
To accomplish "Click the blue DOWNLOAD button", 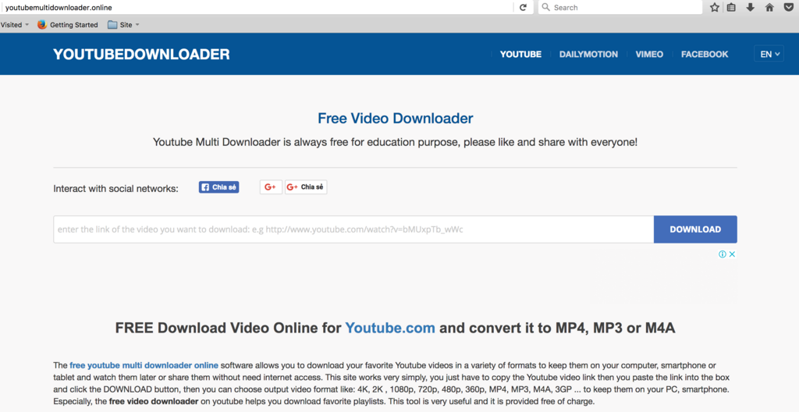I will (695, 229).
